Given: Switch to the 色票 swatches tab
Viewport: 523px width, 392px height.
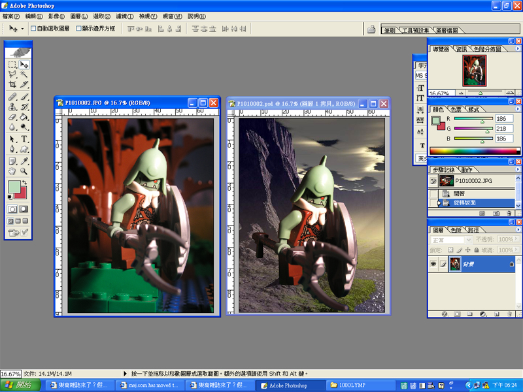Looking at the screenshot, I should click(456, 109).
